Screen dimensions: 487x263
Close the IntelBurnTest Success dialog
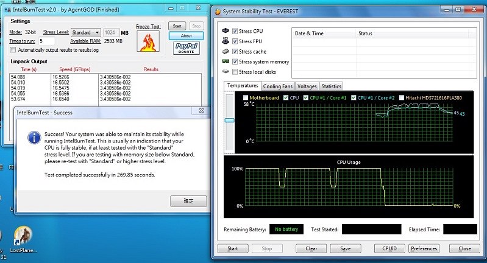point(201,111)
